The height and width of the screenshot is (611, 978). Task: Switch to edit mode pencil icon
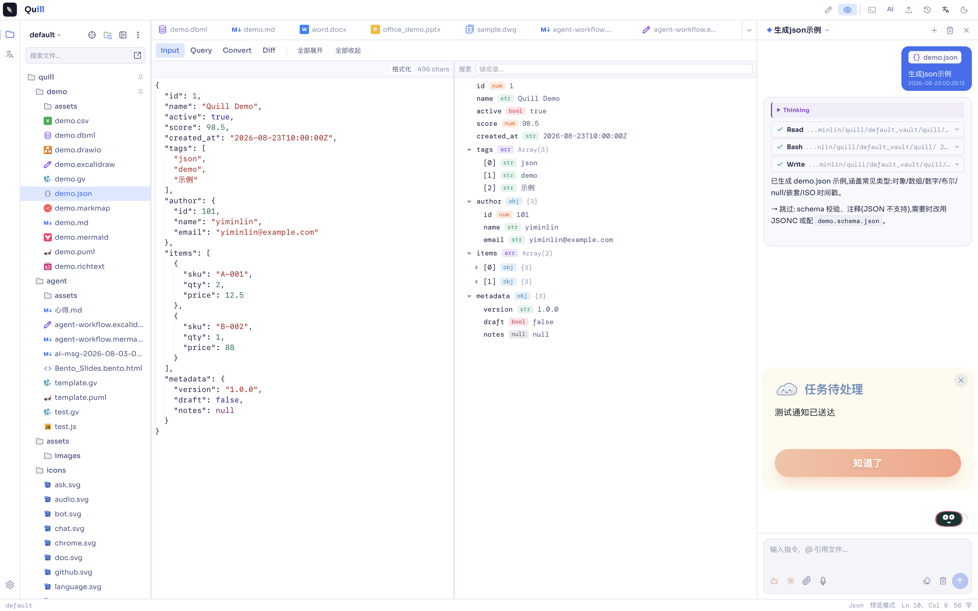click(828, 10)
